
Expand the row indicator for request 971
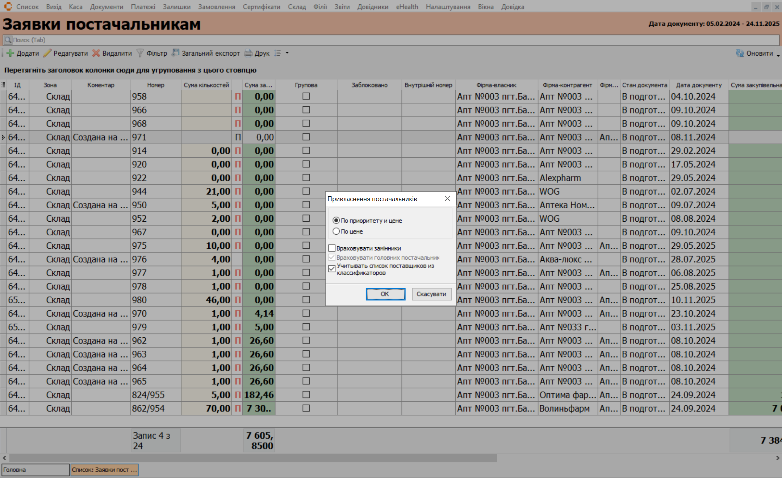(x=3, y=137)
